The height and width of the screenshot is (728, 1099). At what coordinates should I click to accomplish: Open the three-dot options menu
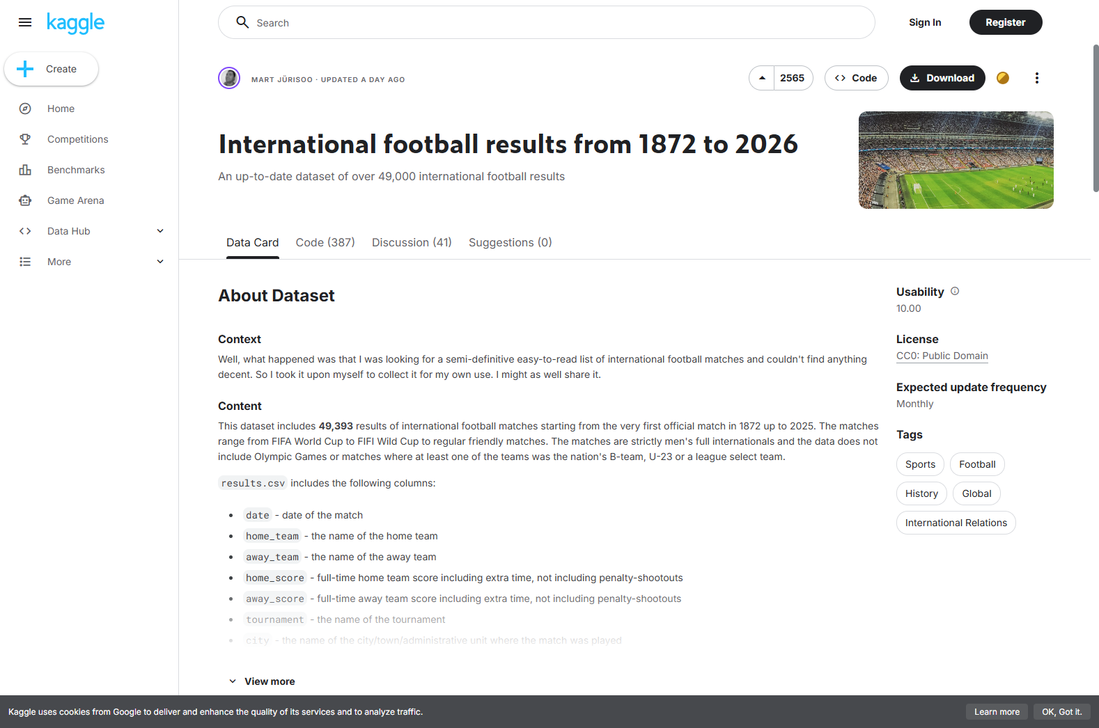coord(1037,78)
